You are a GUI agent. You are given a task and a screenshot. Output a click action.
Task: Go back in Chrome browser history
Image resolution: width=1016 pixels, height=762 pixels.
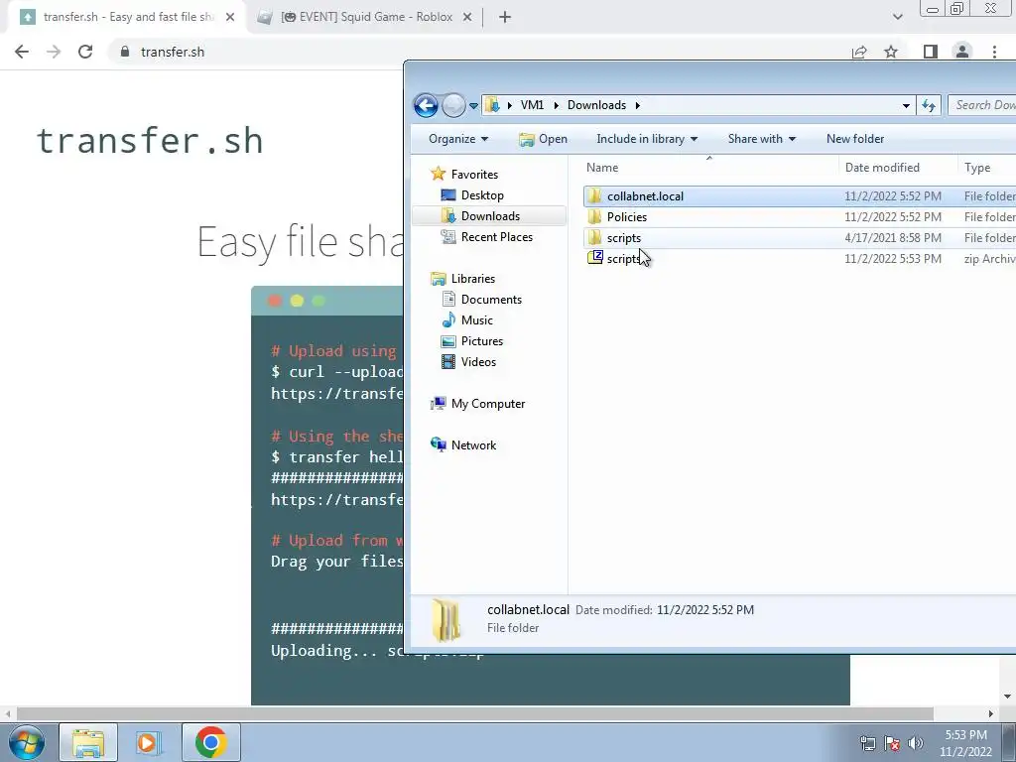point(22,52)
